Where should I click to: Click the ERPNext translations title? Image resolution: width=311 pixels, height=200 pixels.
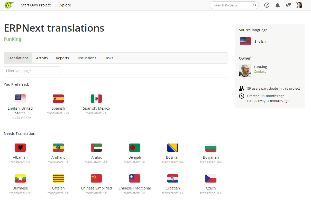click(54, 28)
